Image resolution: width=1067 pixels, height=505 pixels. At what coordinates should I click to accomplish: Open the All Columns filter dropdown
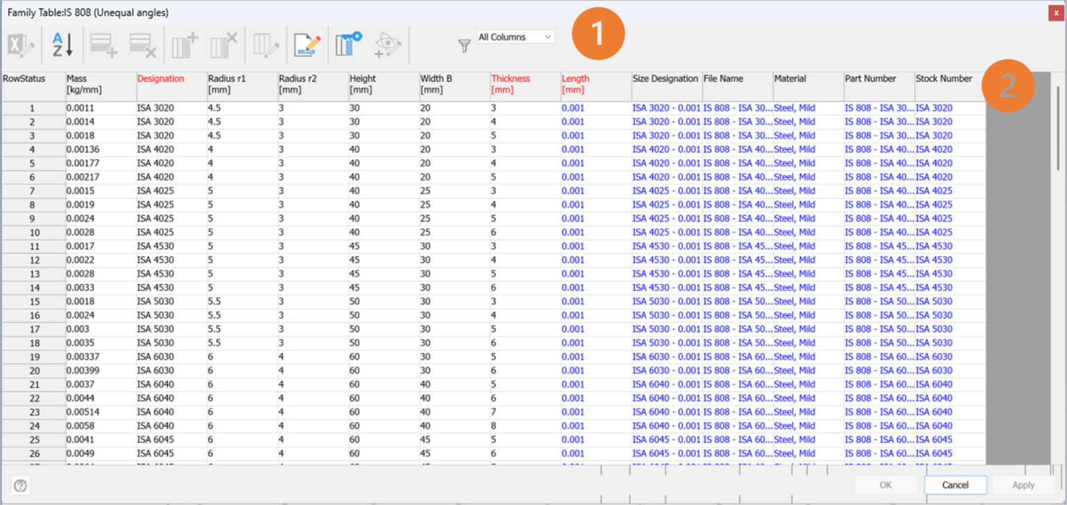[515, 37]
